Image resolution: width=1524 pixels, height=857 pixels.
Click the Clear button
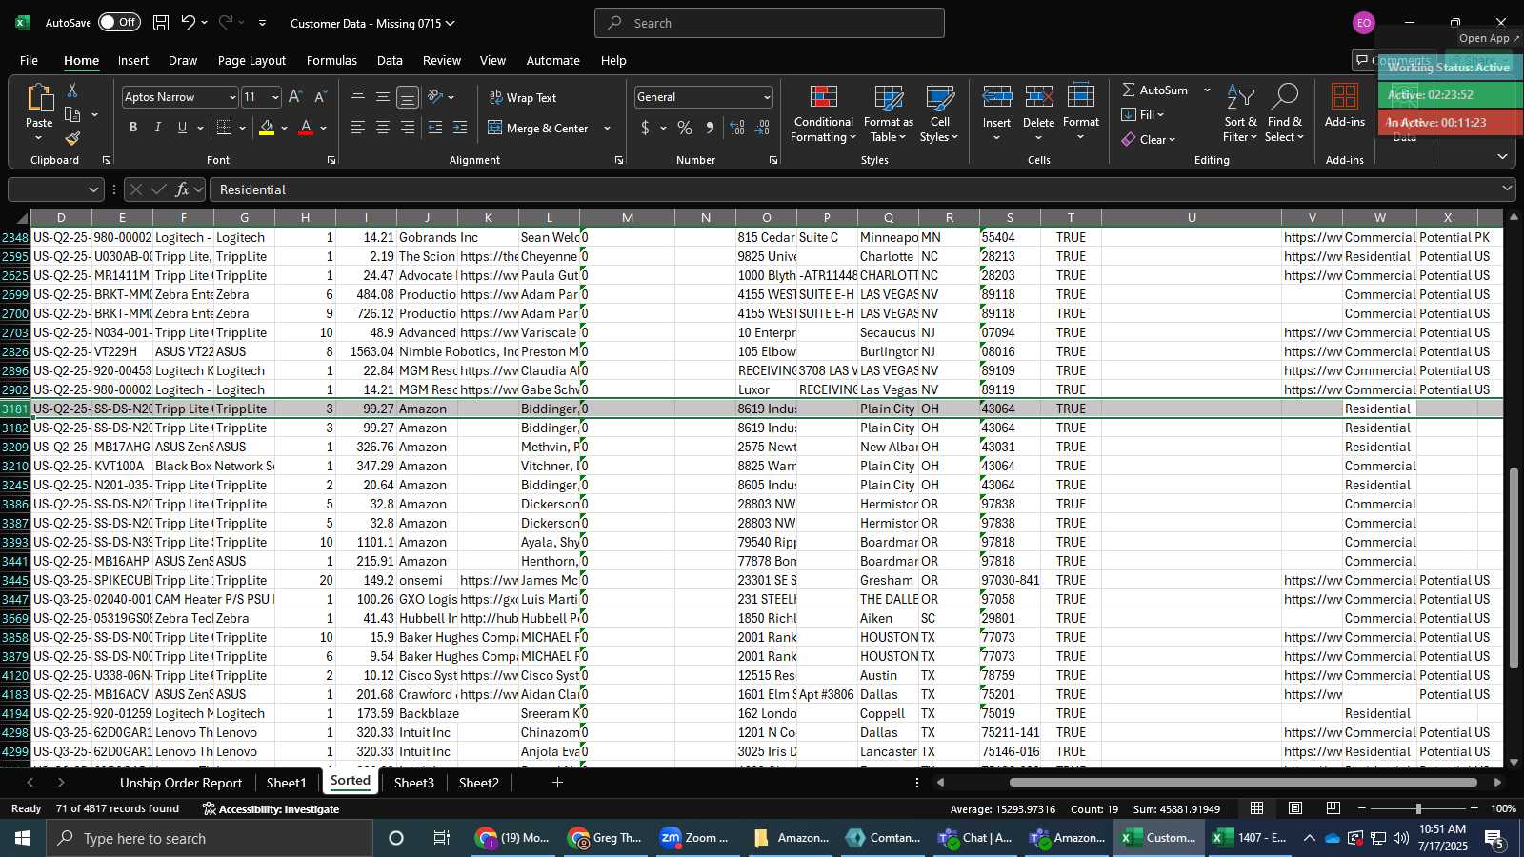click(x=1148, y=139)
